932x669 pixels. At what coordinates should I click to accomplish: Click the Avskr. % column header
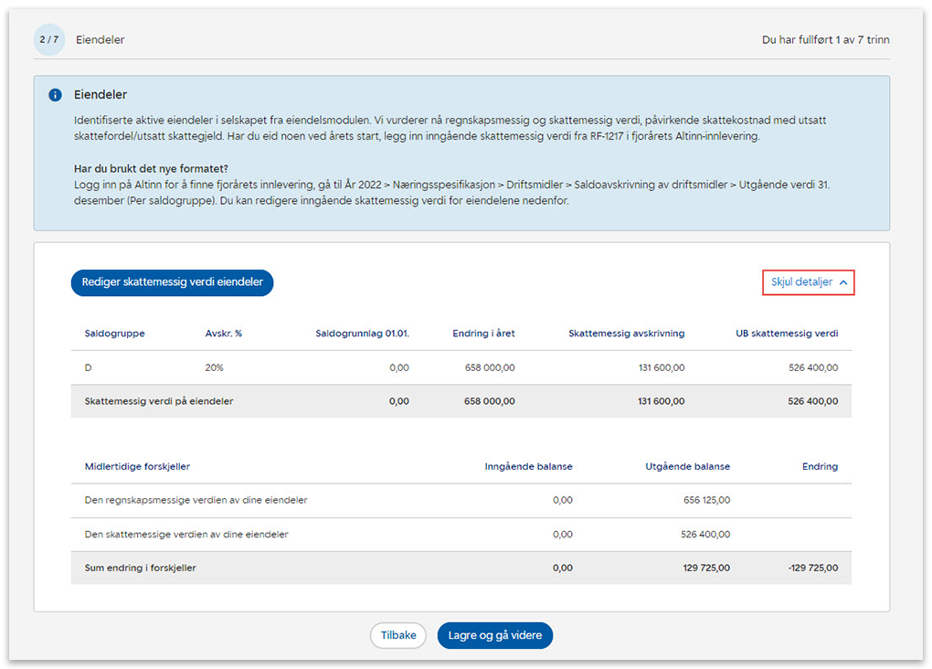pyautogui.click(x=223, y=334)
